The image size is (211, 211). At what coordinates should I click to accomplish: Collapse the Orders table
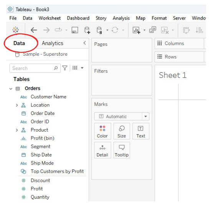pyautogui.click(x=11, y=89)
